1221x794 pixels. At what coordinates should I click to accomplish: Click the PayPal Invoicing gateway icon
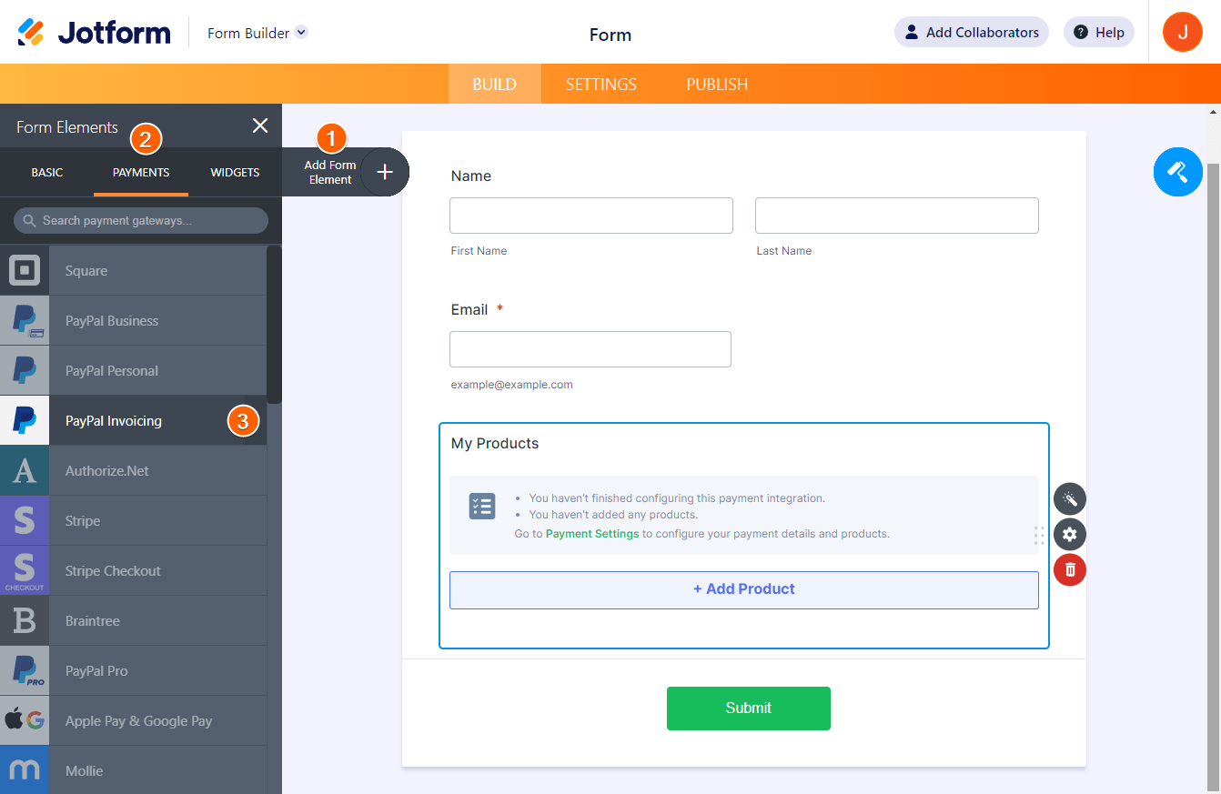pos(25,420)
